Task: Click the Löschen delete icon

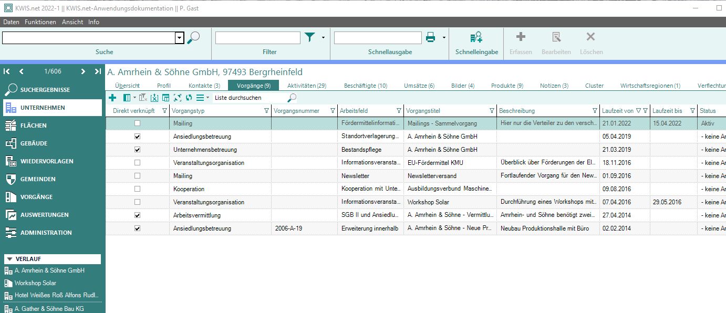Action: click(x=591, y=37)
